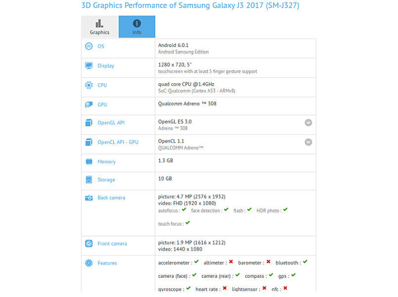This screenshot has width=398, height=297.
Task: Click the camera (face) check mark
Action: 194,275
